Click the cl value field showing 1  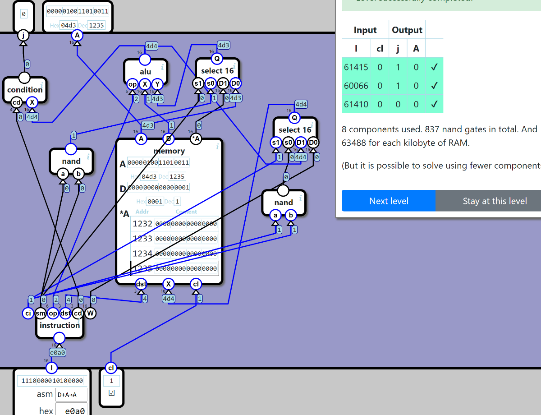[111, 381]
